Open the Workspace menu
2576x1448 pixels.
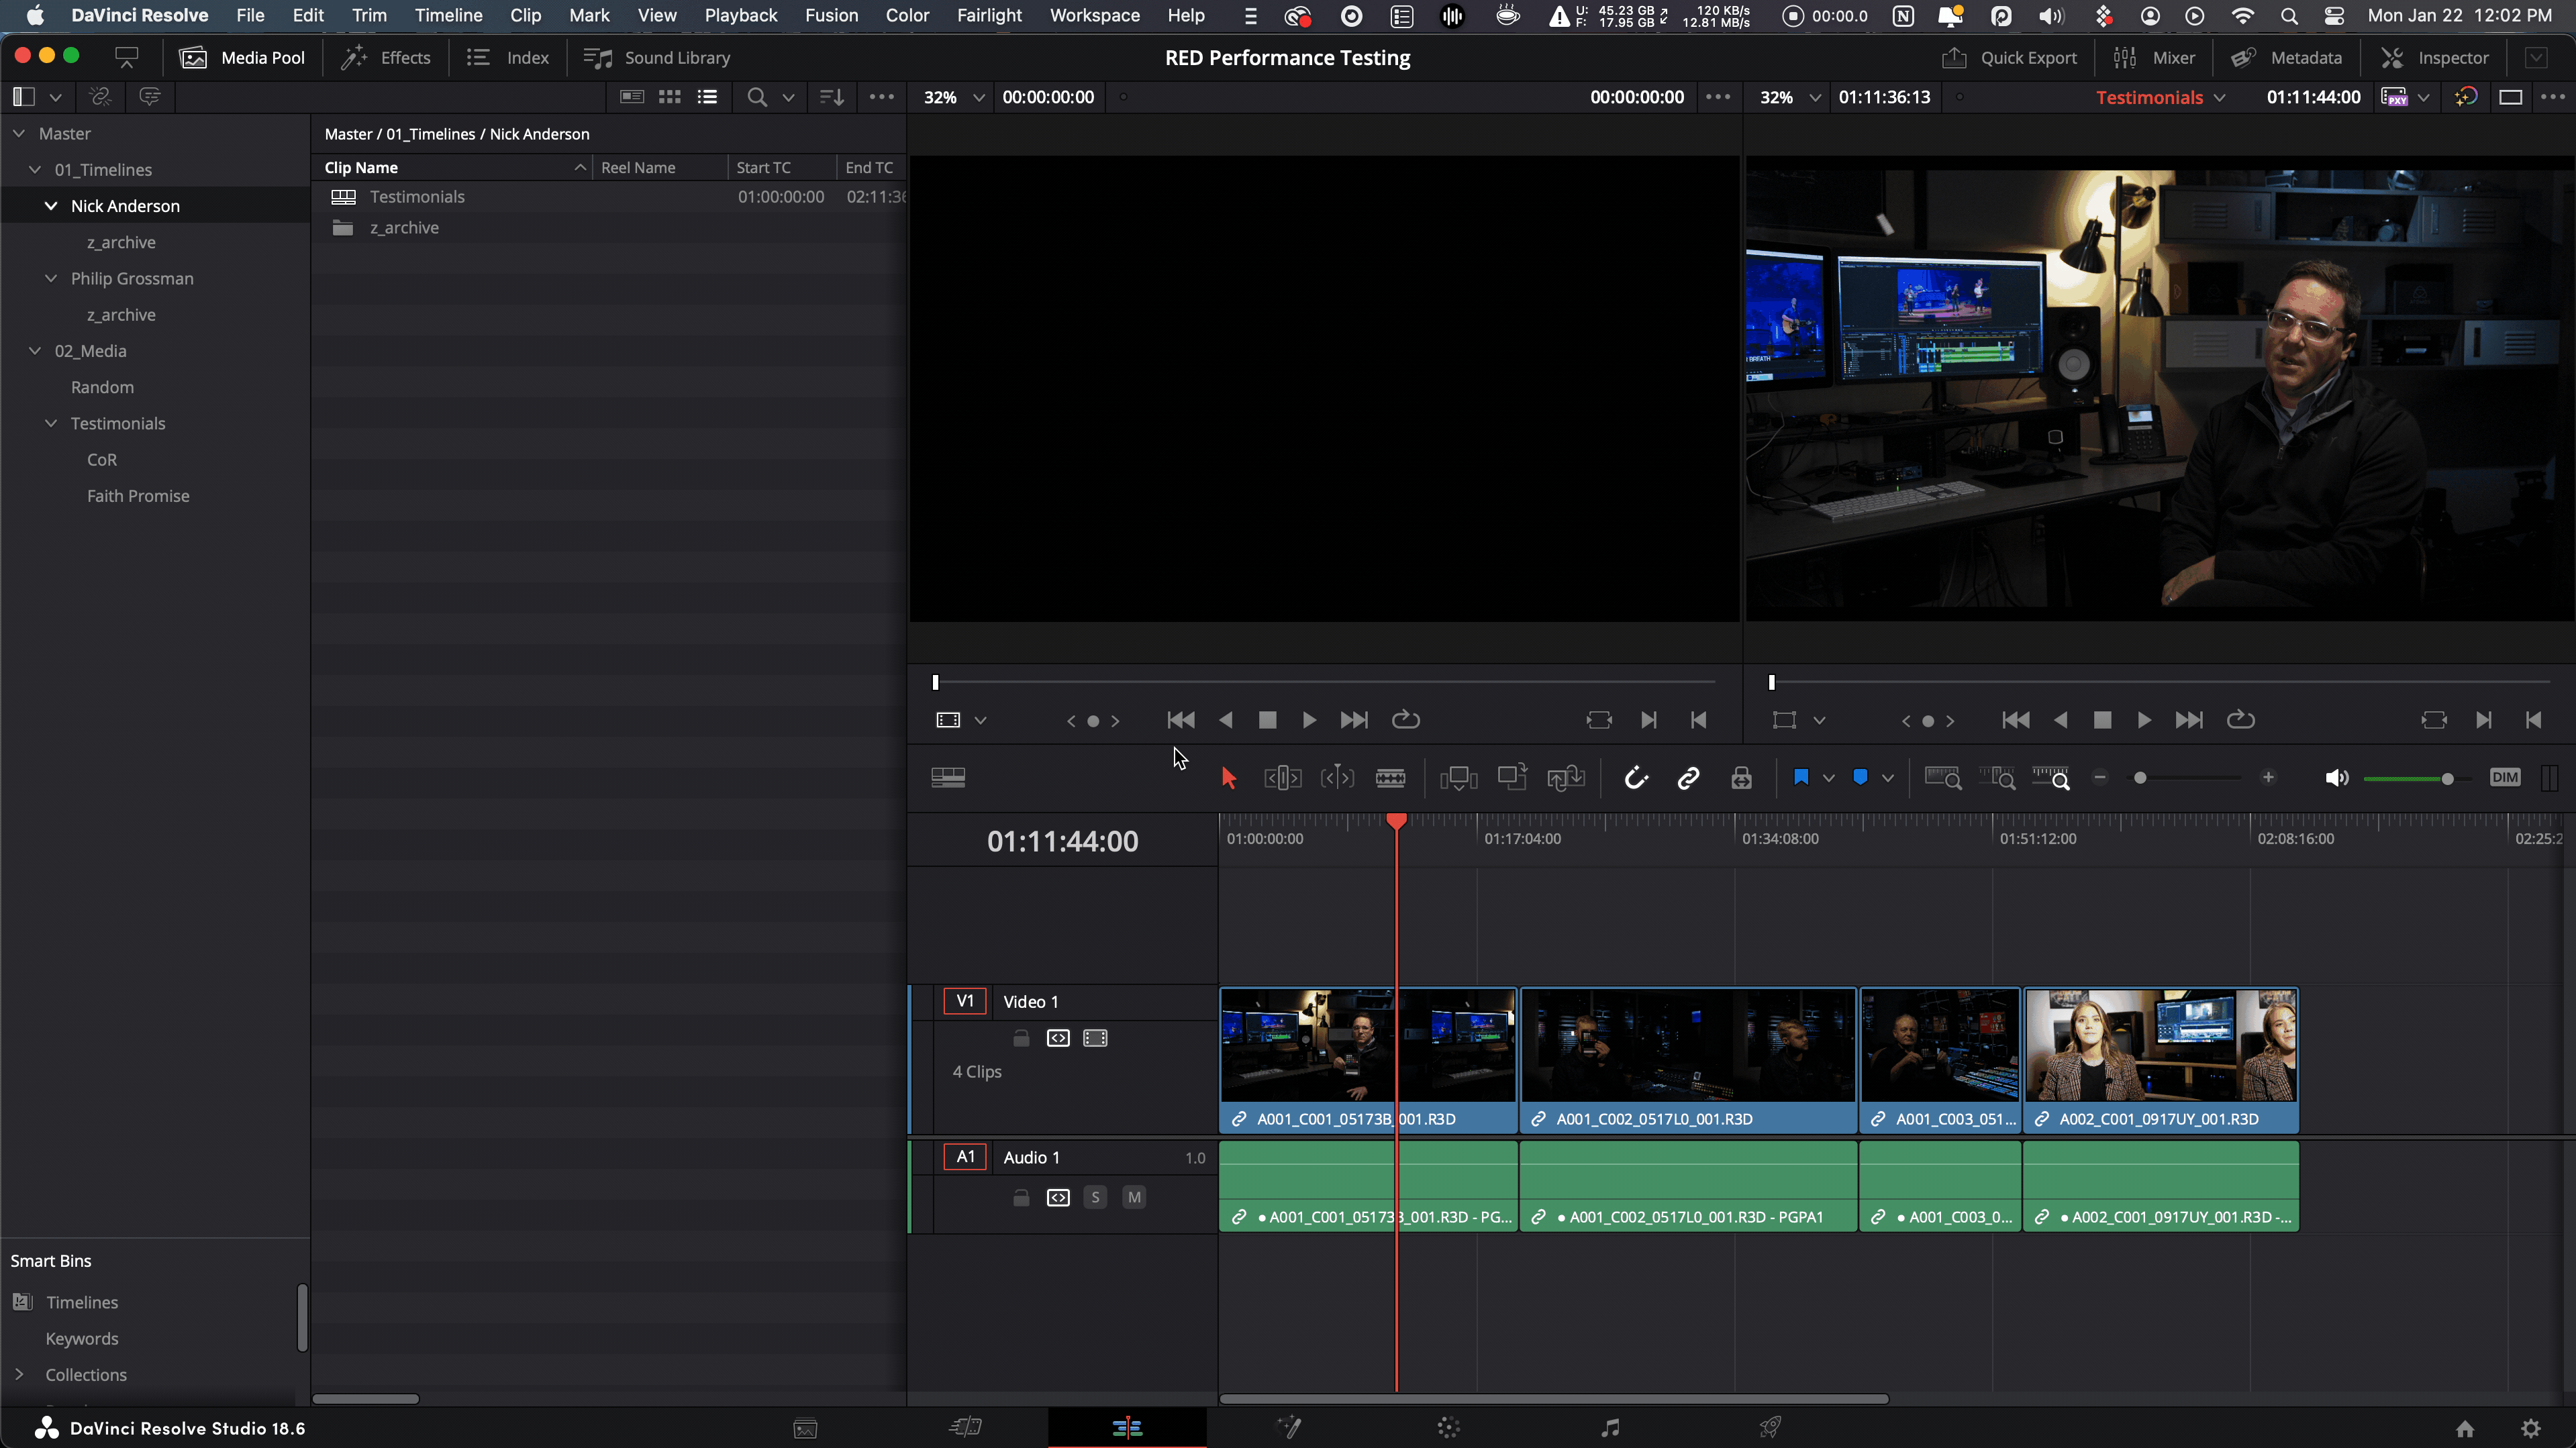tap(1094, 15)
